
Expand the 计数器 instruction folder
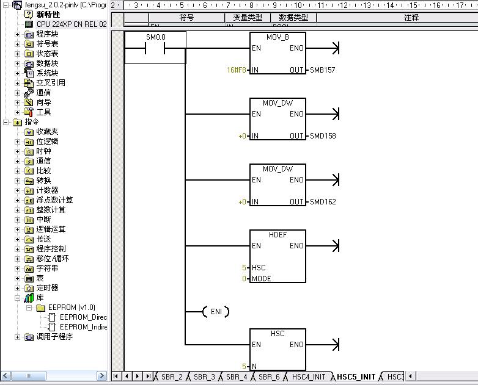[x=17, y=190]
